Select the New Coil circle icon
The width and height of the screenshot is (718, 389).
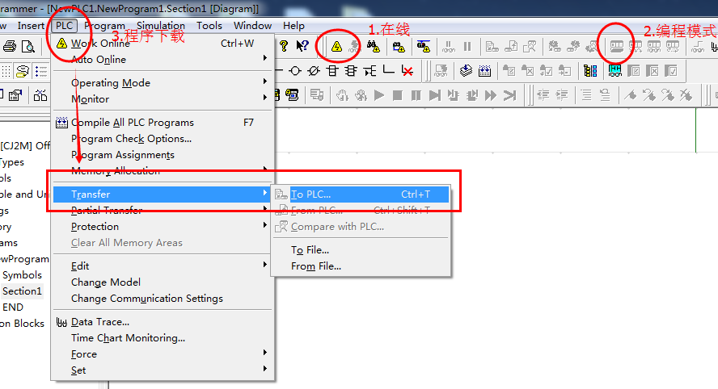[x=296, y=71]
